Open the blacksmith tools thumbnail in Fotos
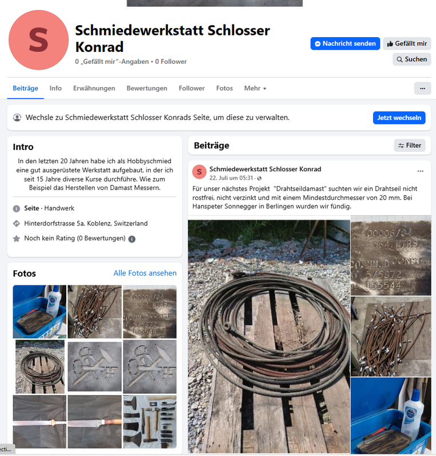Viewport: 436px width, 456px height. [x=150, y=422]
